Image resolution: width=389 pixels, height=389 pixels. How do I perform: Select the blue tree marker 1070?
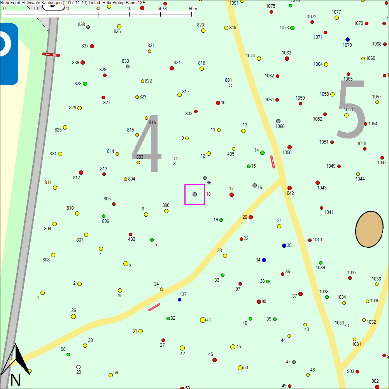point(347,39)
